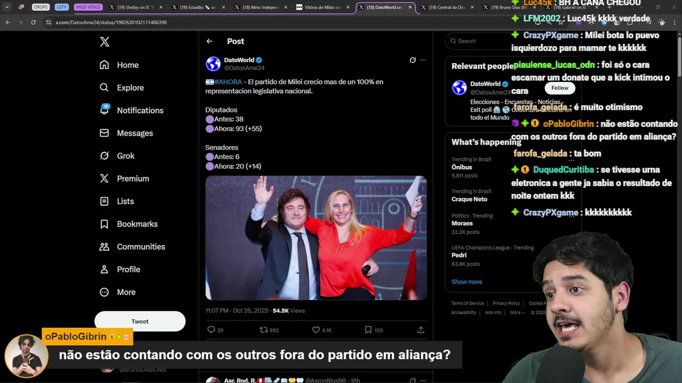Open Communities in sidebar
The image size is (682, 383).
point(132,247)
